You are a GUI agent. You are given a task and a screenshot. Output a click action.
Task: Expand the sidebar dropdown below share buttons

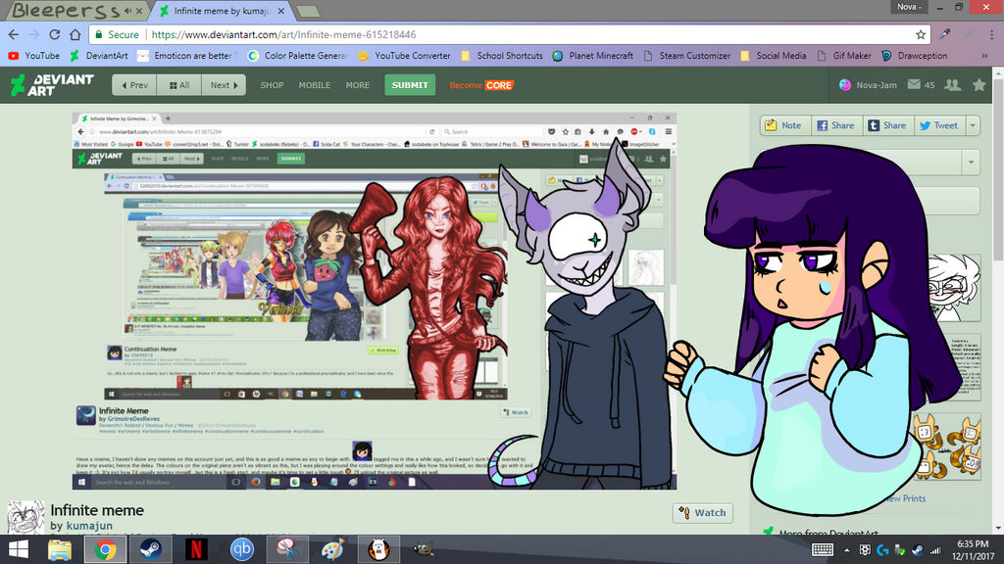coord(971,163)
